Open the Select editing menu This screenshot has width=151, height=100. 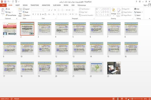click(x=138, y=15)
